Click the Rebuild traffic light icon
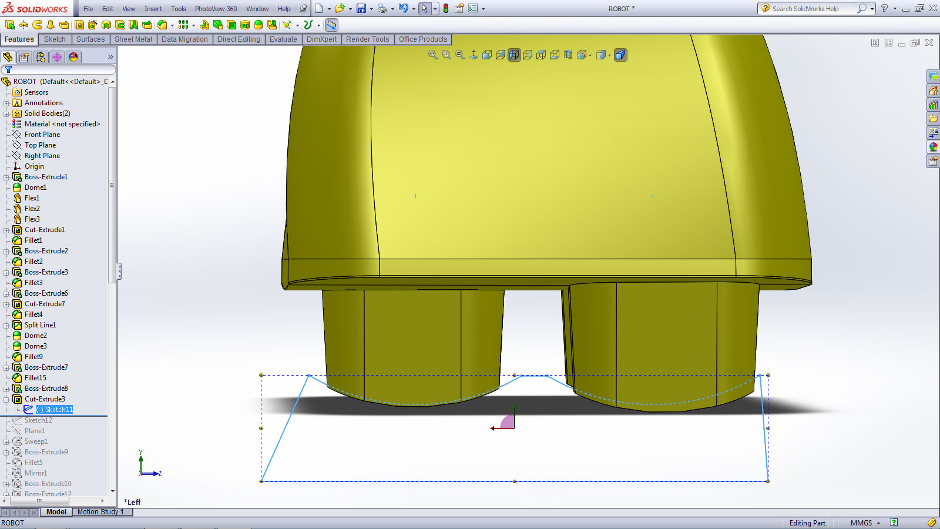 click(446, 8)
